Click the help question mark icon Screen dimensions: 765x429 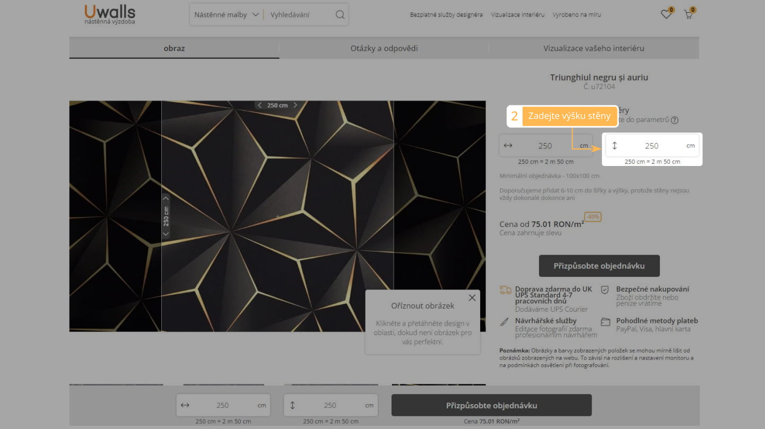click(x=674, y=120)
